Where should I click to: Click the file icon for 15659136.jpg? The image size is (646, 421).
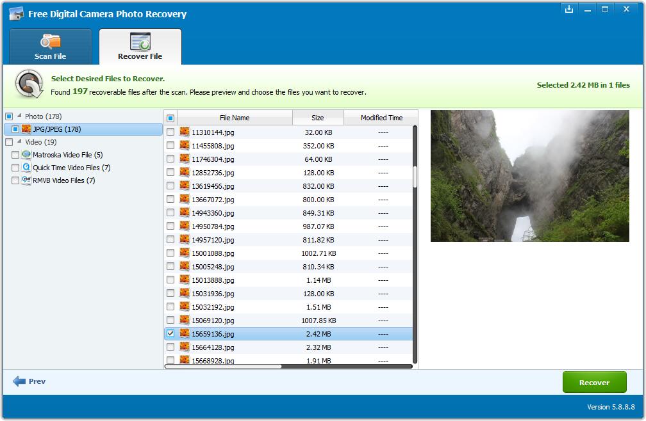[185, 333]
